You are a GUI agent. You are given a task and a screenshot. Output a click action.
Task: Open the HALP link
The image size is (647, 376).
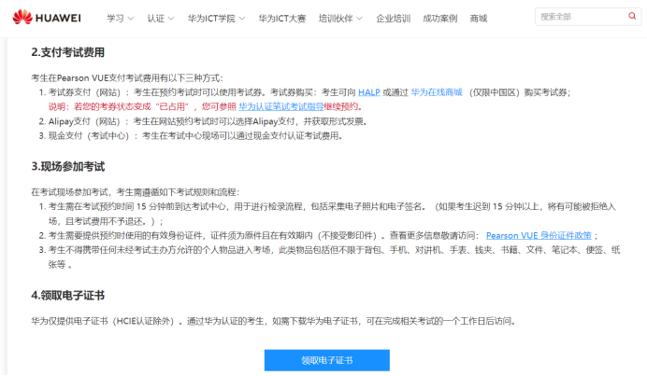[369, 92]
